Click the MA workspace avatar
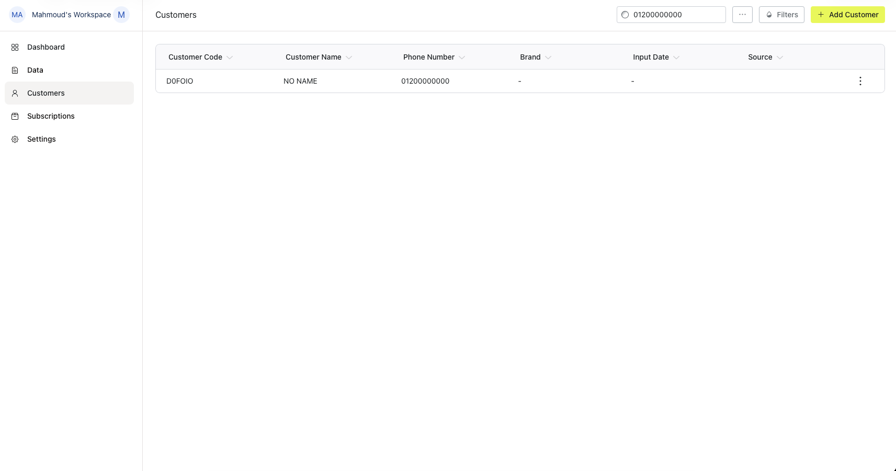Image resolution: width=896 pixels, height=471 pixels. pos(17,15)
